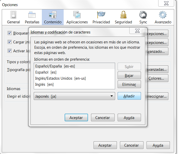Open the General options panel icon
The image size is (179, 154).
[13, 15]
